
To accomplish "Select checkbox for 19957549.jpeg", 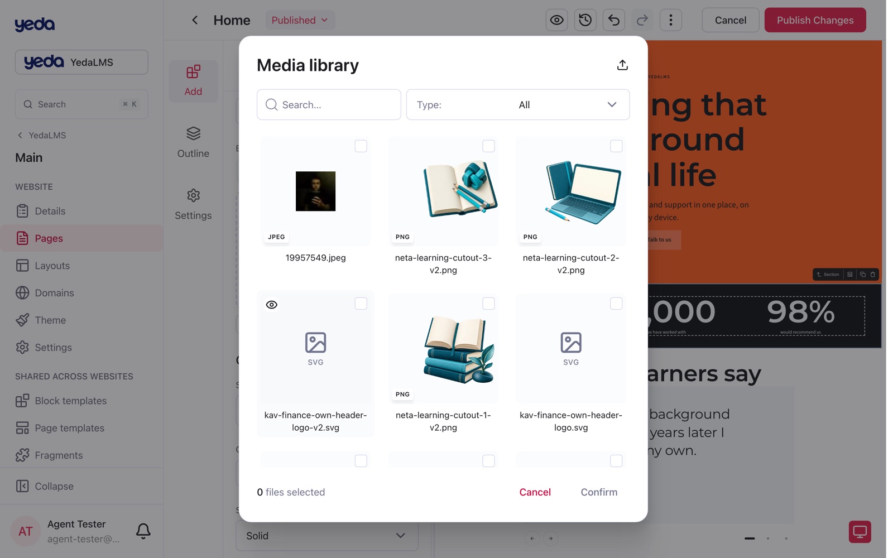I will (x=361, y=146).
